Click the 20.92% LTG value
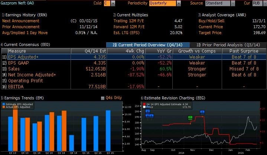This screenshot has width=267, height=155. click(176, 33)
